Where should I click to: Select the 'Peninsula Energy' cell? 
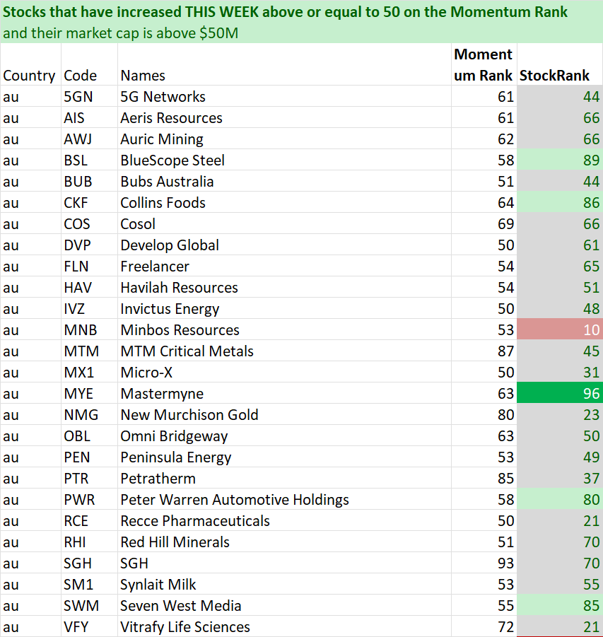[284, 457]
